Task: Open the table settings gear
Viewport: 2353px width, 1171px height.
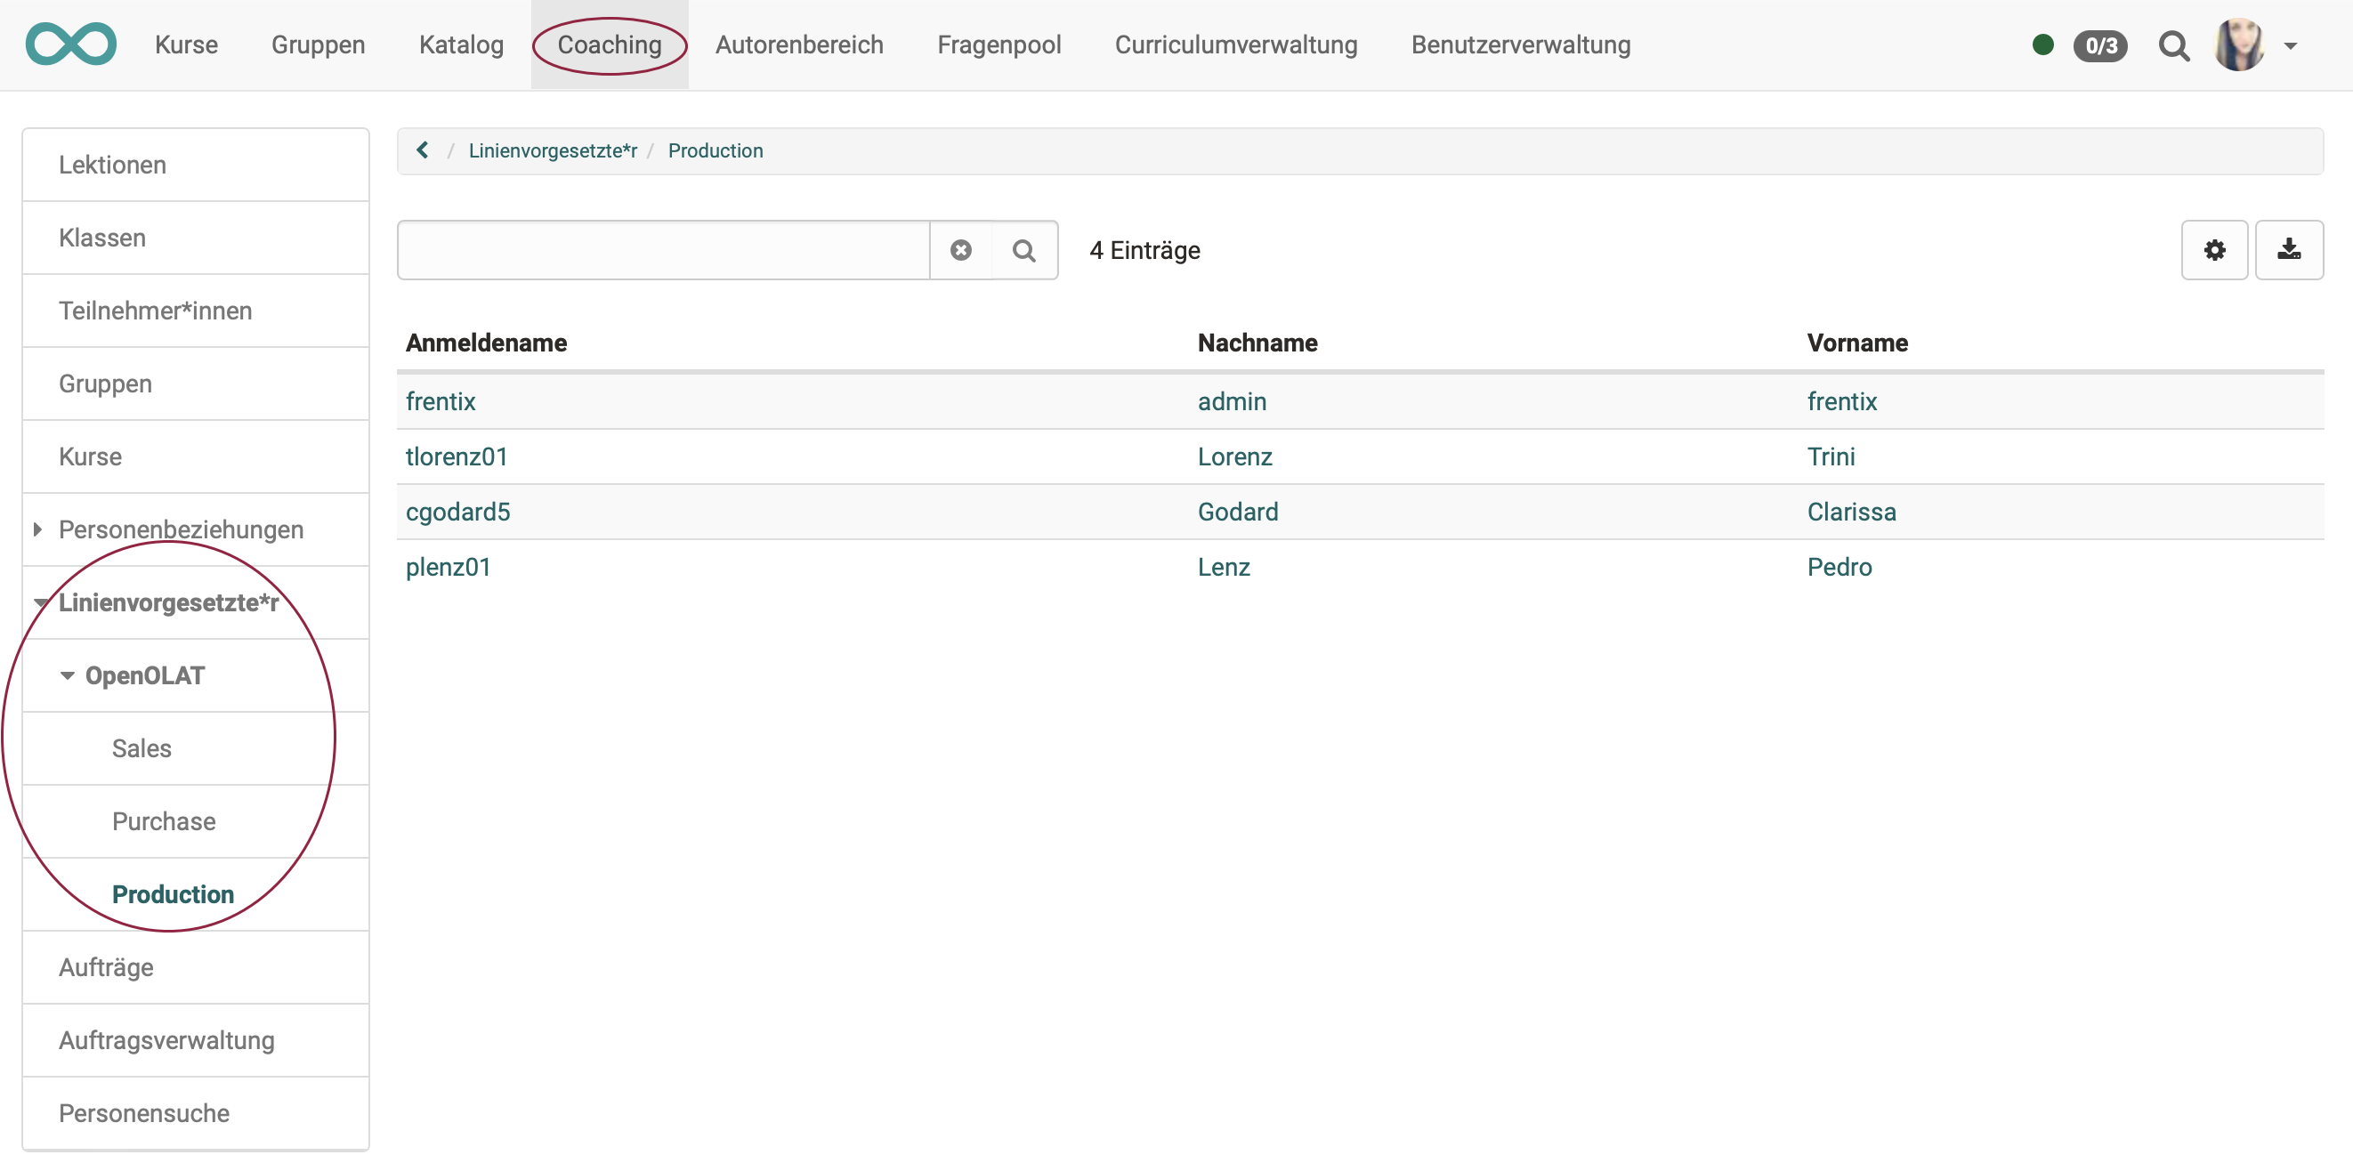Action: (x=2213, y=249)
